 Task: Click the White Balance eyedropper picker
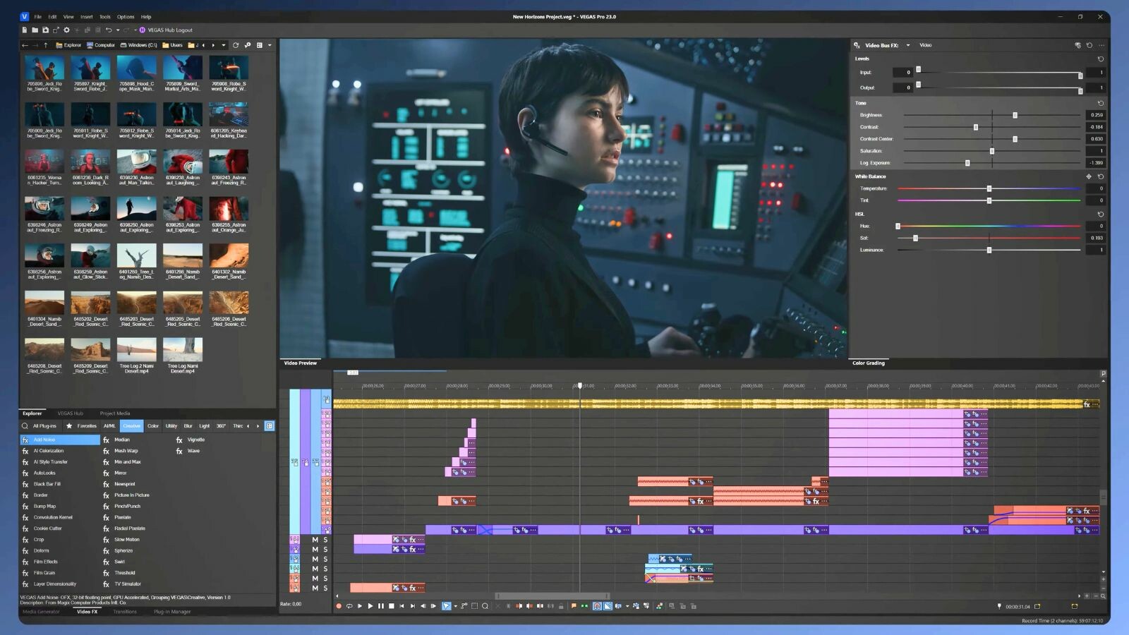tap(1089, 176)
